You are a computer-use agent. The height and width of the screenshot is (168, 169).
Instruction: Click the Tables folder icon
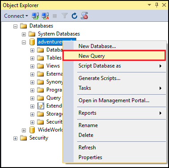pos(40,58)
